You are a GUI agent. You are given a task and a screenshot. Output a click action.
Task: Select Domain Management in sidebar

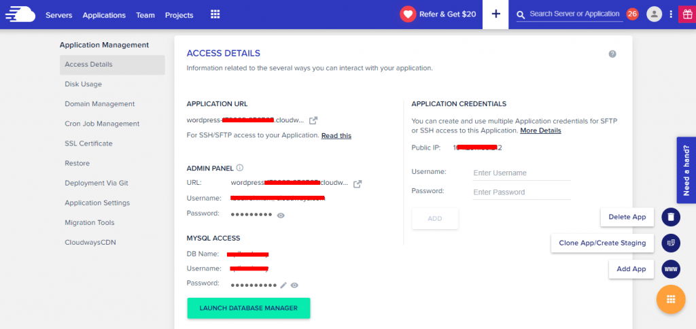coord(100,104)
